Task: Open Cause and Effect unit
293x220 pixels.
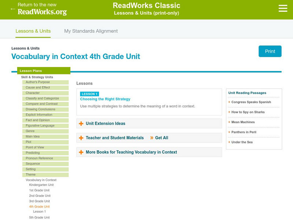Action: [45, 88]
